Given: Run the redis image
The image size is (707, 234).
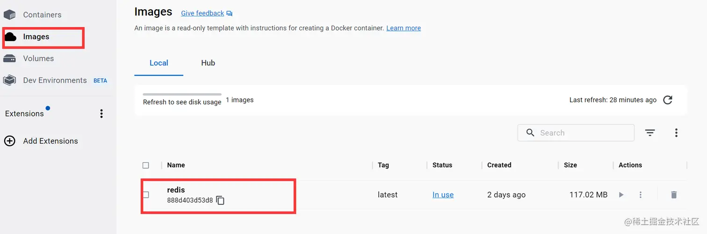Looking at the screenshot, I should point(621,195).
